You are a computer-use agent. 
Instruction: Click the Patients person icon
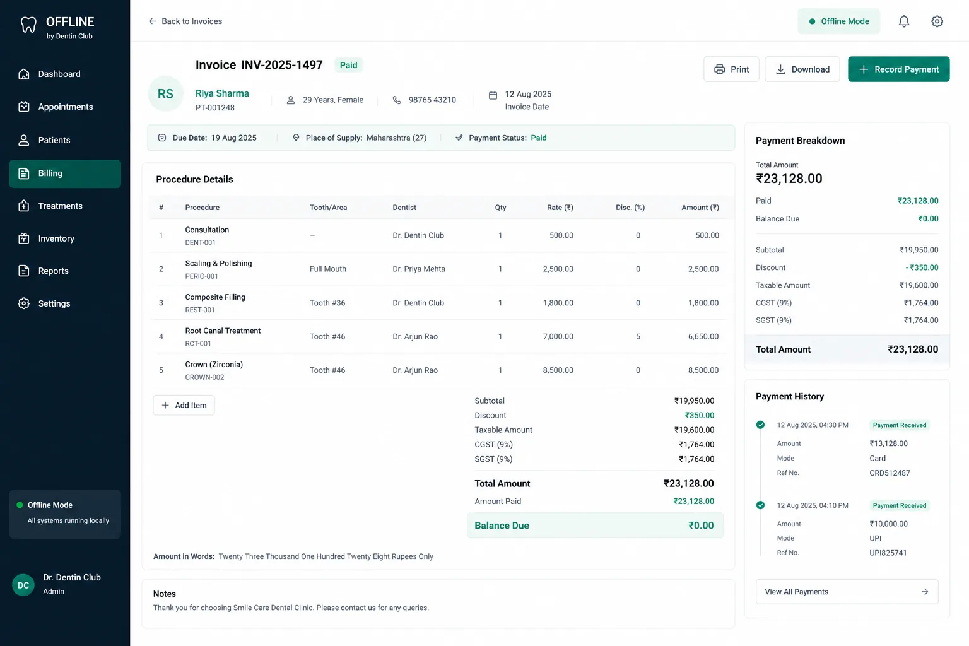coord(24,140)
